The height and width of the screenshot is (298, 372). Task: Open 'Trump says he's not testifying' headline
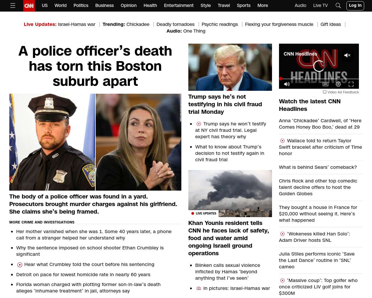point(225,104)
